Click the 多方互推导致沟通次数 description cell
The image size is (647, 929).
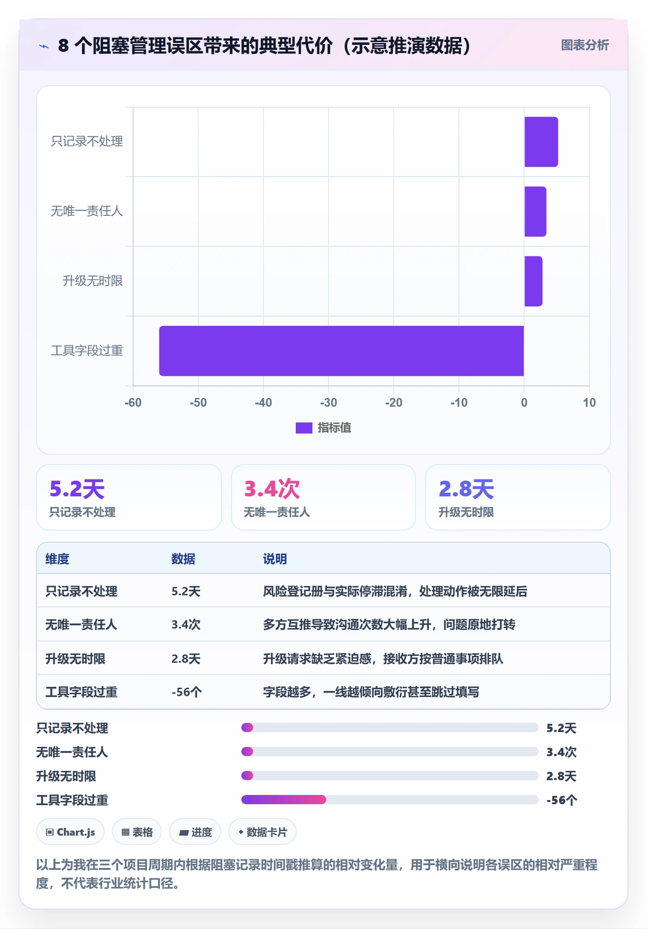389,624
